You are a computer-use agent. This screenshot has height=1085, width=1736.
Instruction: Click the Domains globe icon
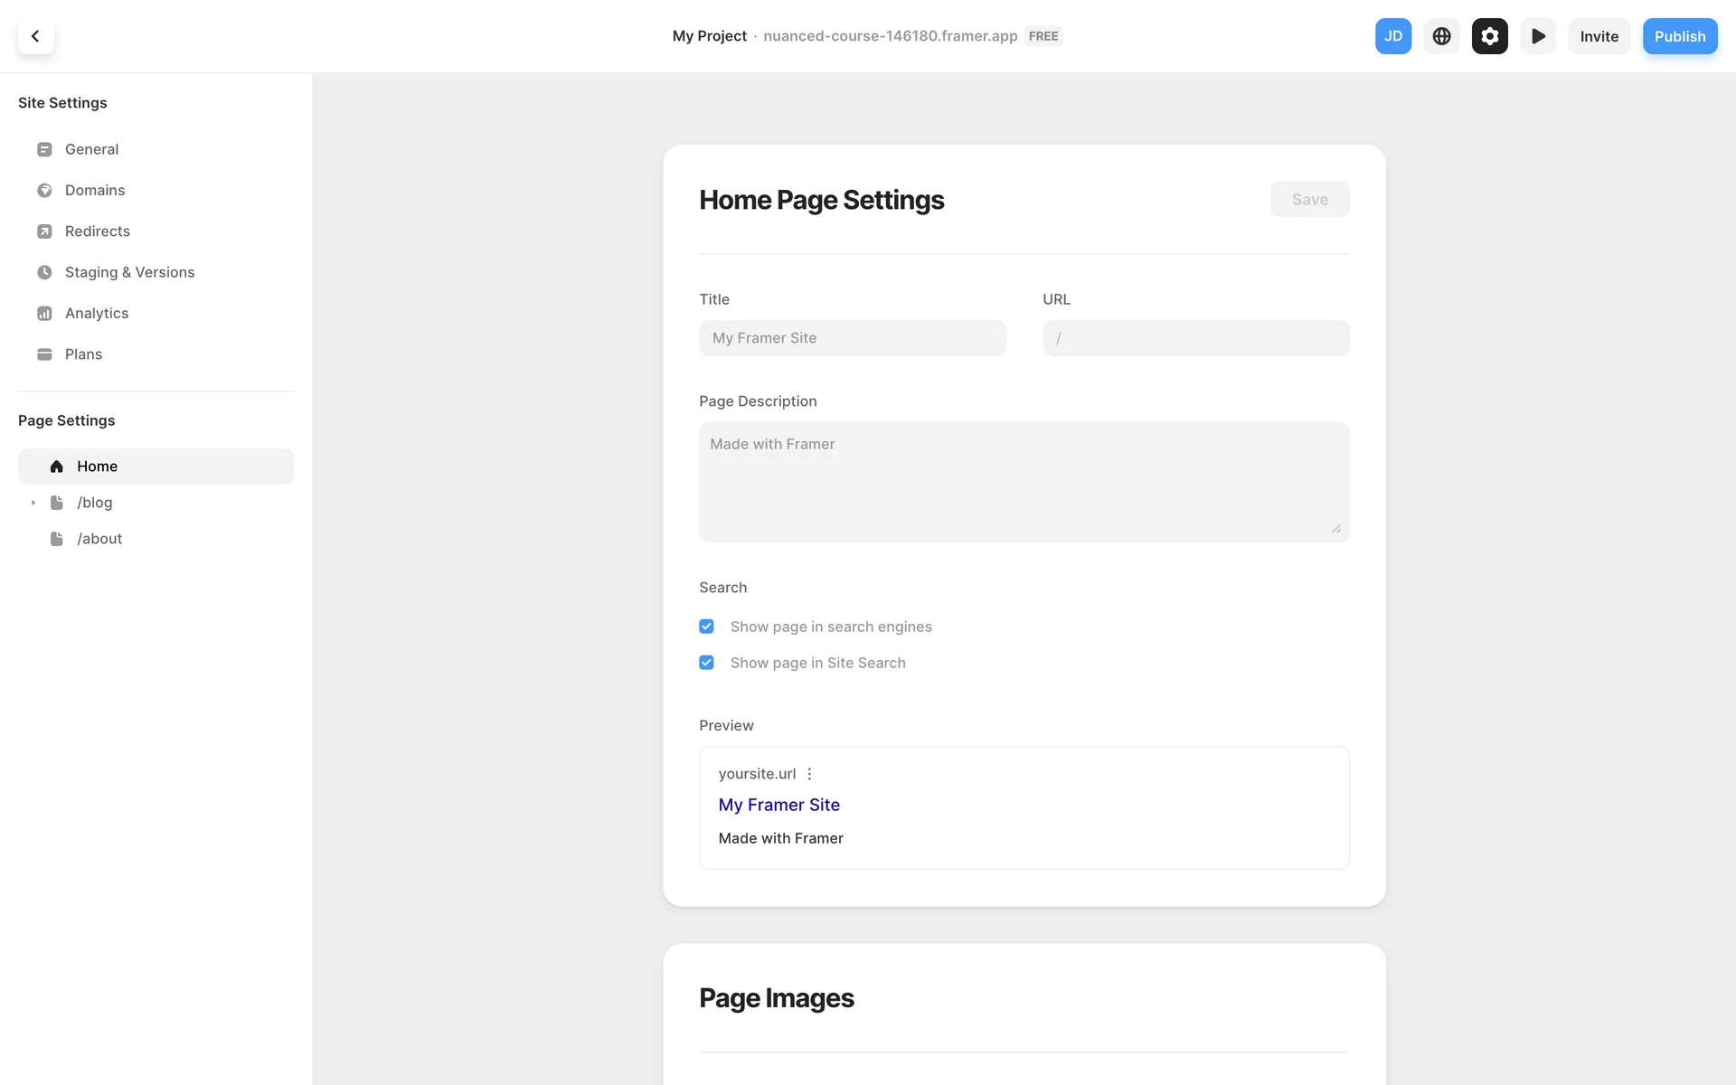point(44,190)
